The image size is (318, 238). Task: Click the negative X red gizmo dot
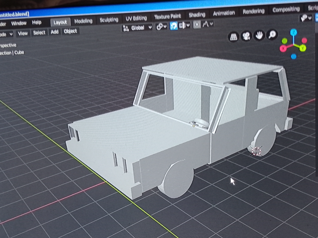click(304, 41)
